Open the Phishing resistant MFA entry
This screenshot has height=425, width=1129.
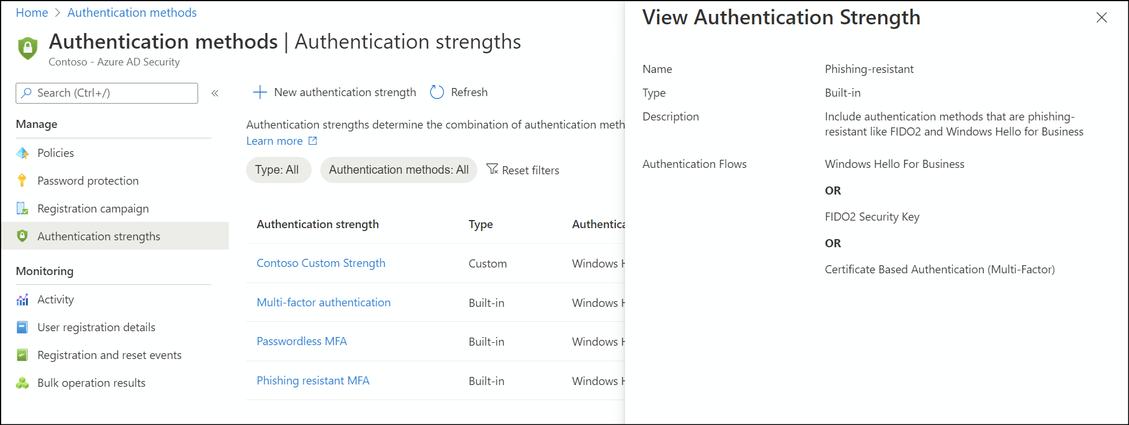pos(313,380)
